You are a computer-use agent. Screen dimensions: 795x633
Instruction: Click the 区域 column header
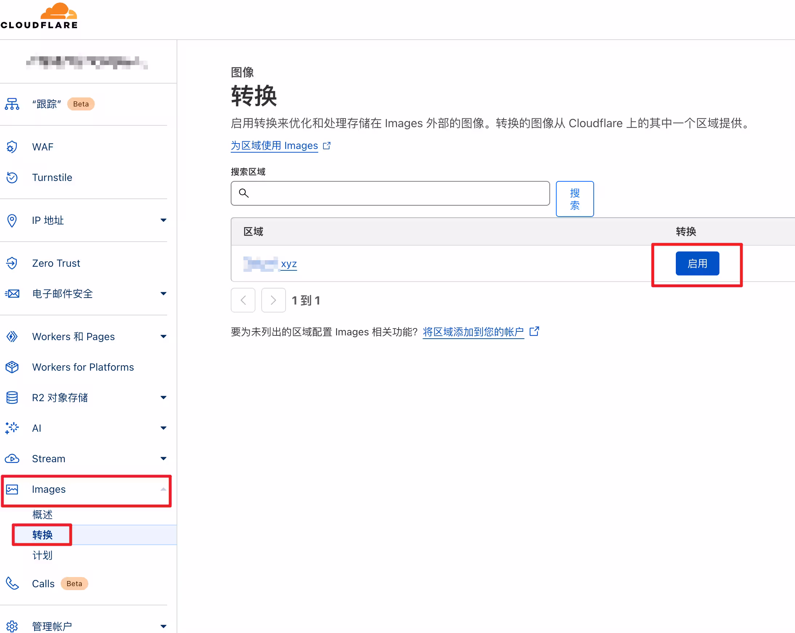(253, 231)
